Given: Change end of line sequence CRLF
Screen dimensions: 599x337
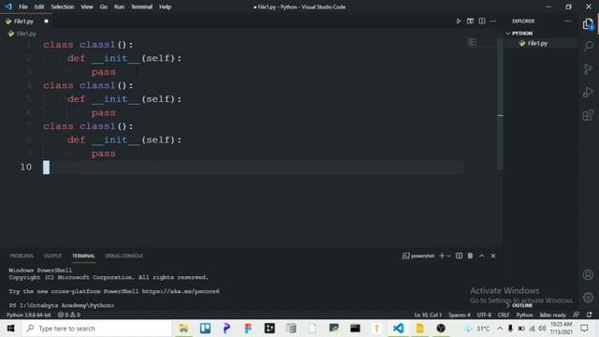Looking at the screenshot, I should 504,315.
